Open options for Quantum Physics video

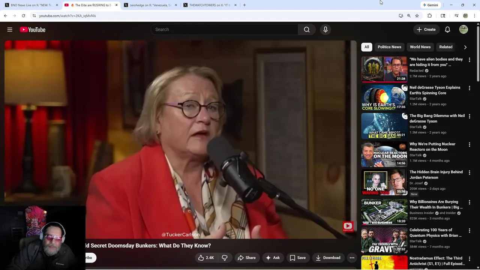point(469,231)
